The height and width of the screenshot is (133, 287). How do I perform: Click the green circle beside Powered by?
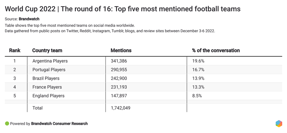pos(7,123)
